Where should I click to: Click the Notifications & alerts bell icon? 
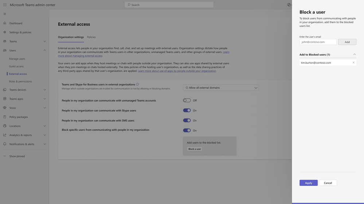[5, 144]
